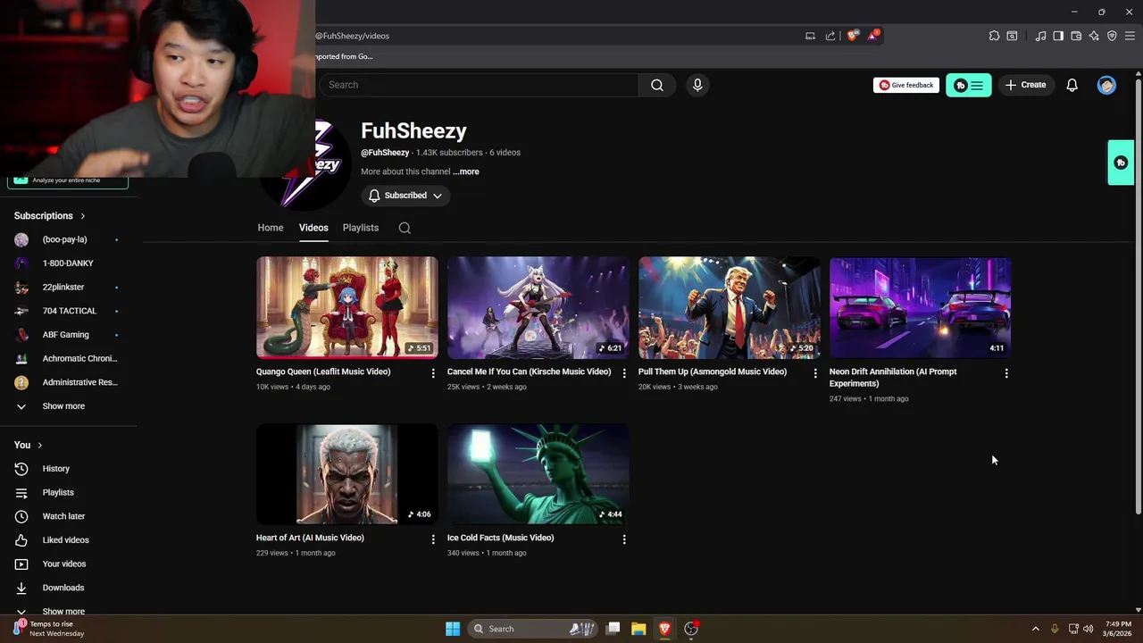The image size is (1143, 643).
Task: Open the taskbar volume speaker icon
Action: 1088,629
